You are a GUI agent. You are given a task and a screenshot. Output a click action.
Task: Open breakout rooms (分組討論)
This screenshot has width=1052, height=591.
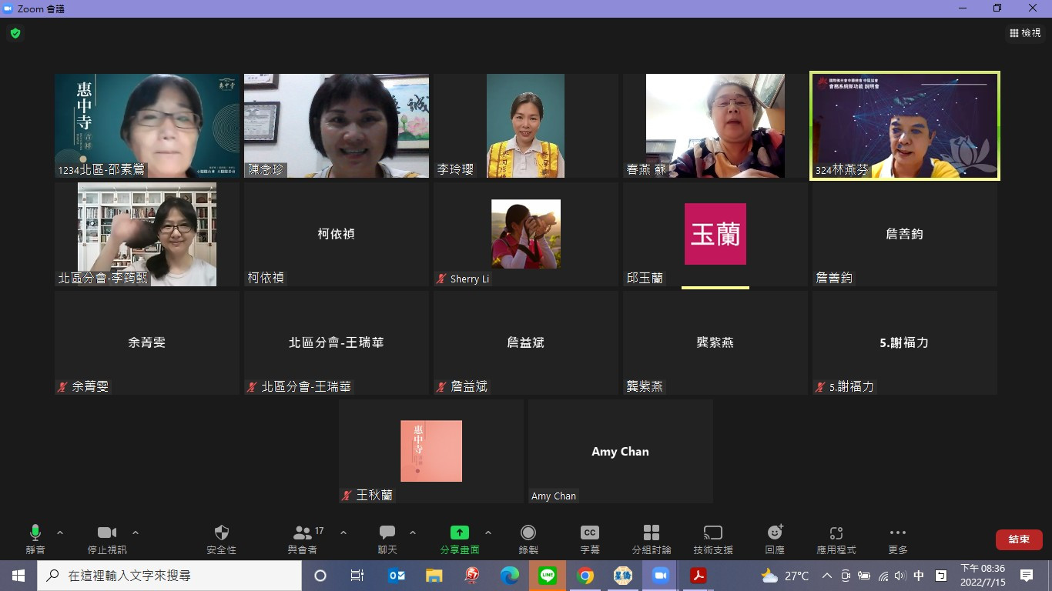(x=652, y=533)
